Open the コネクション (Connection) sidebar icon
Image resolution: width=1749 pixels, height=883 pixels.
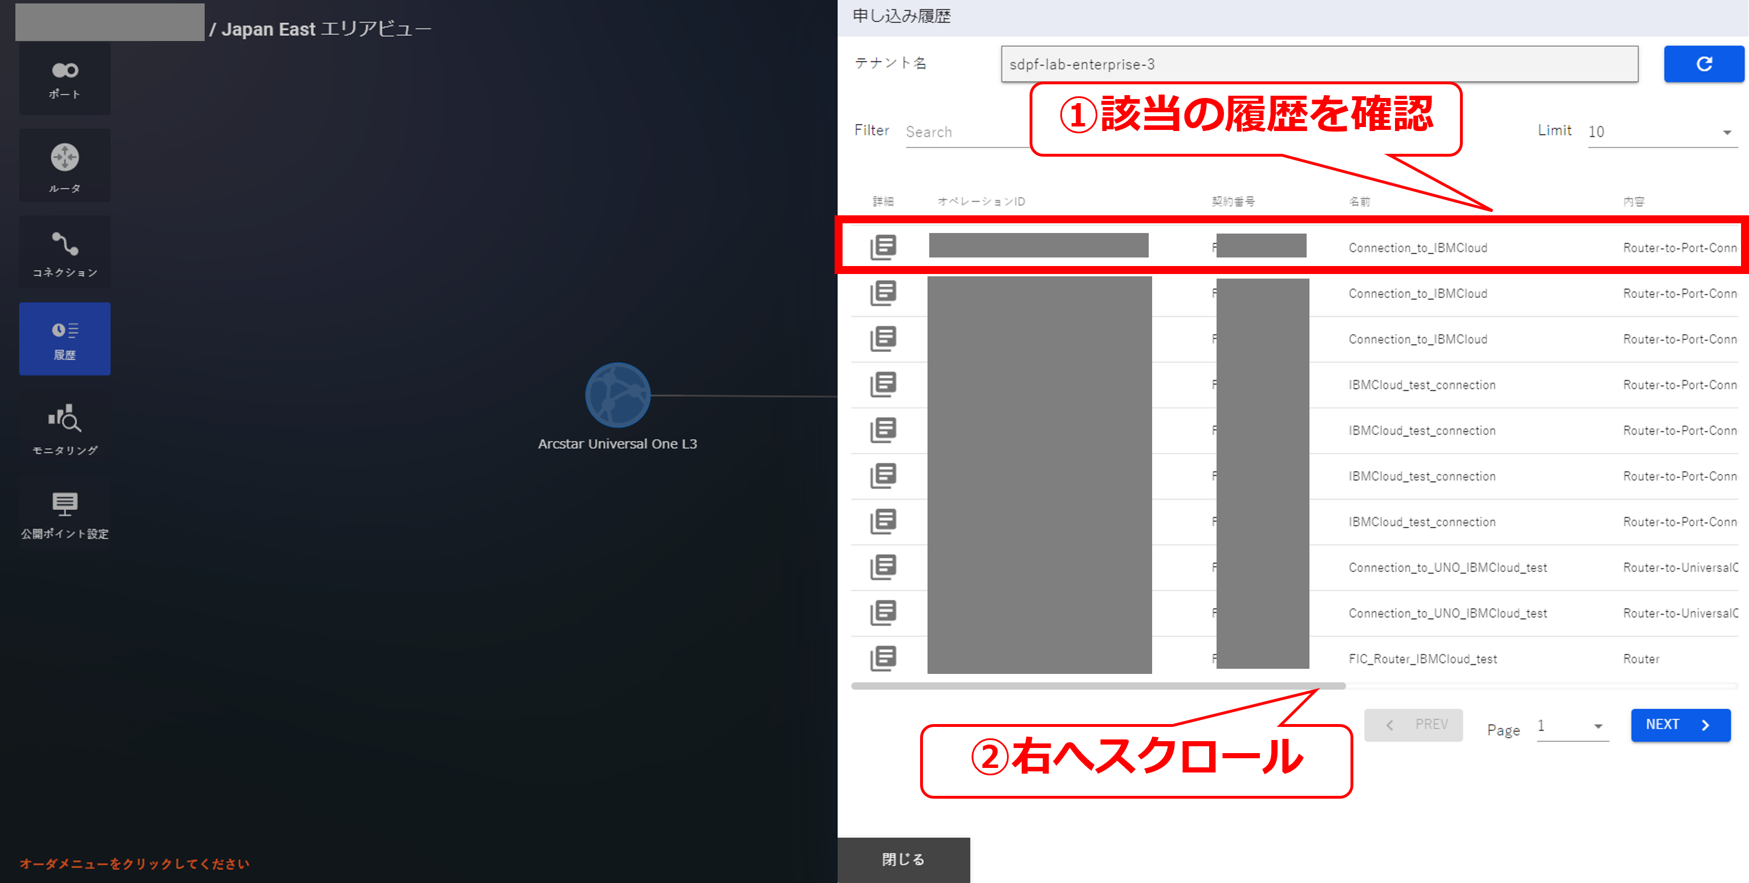pyautogui.click(x=64, y=253)
